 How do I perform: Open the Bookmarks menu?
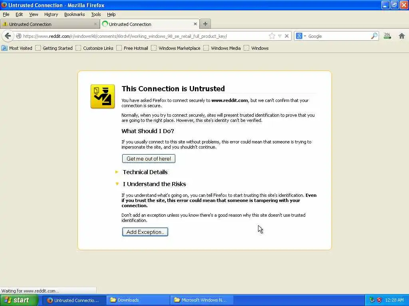75,14
